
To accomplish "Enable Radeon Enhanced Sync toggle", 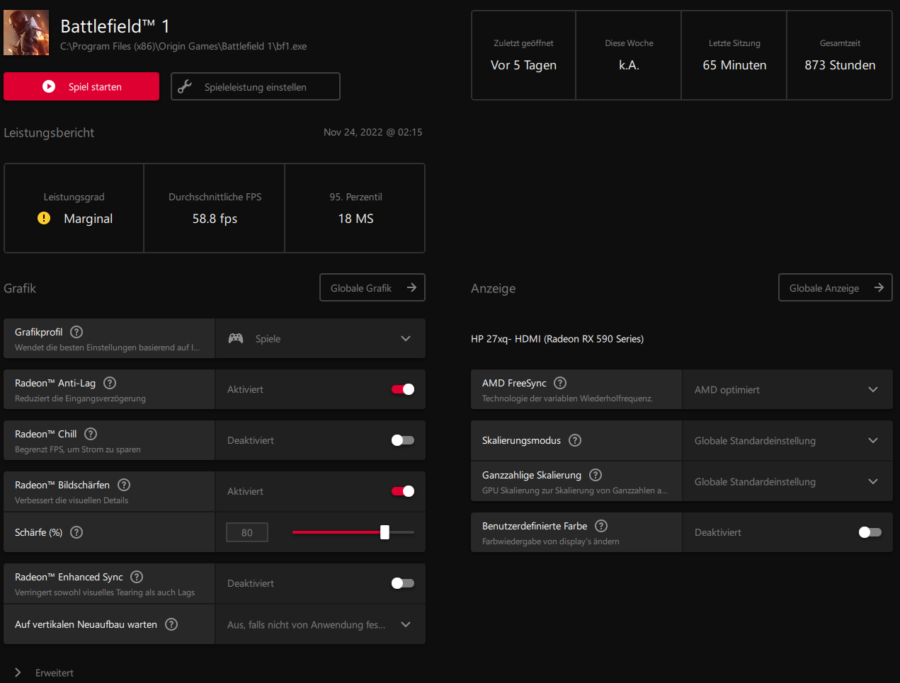I will [403, 583].
